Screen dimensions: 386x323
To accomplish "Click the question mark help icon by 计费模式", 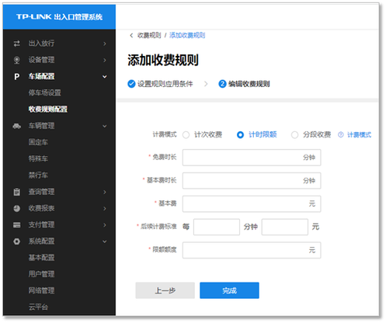I will click(341, 134).
